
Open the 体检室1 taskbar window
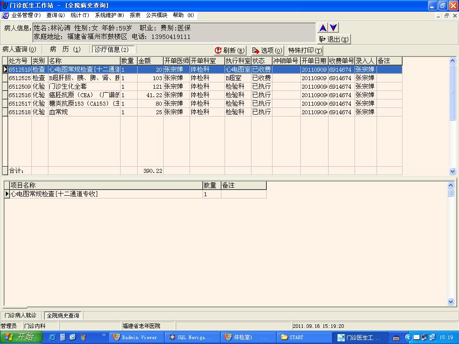point(247,337)
